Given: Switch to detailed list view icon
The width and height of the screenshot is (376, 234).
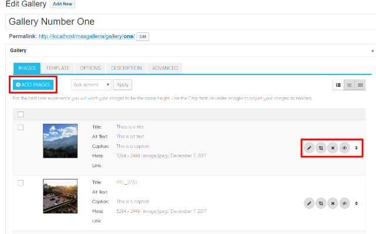Looking at the screenshot, I should click(x=338, y=85).
